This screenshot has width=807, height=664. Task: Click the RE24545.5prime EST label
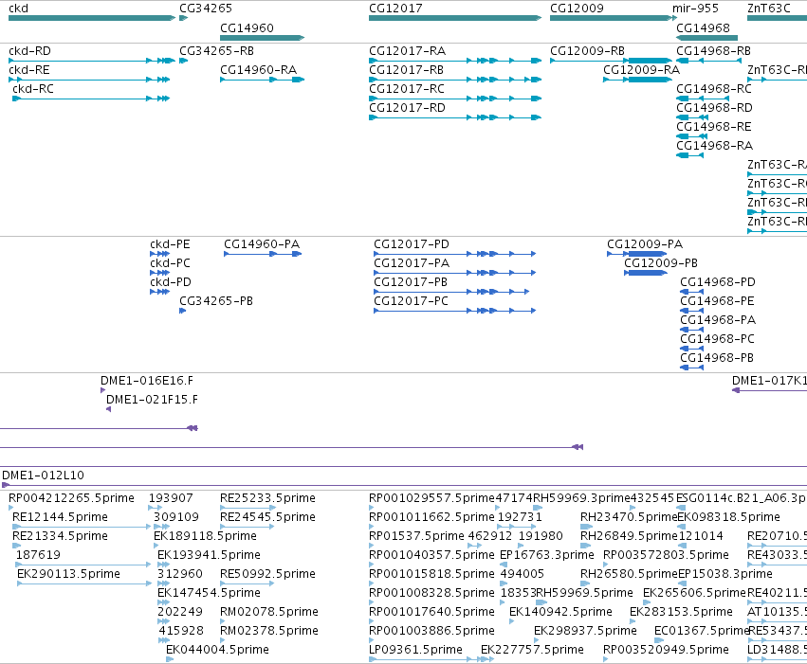click(x=267, y=517)
